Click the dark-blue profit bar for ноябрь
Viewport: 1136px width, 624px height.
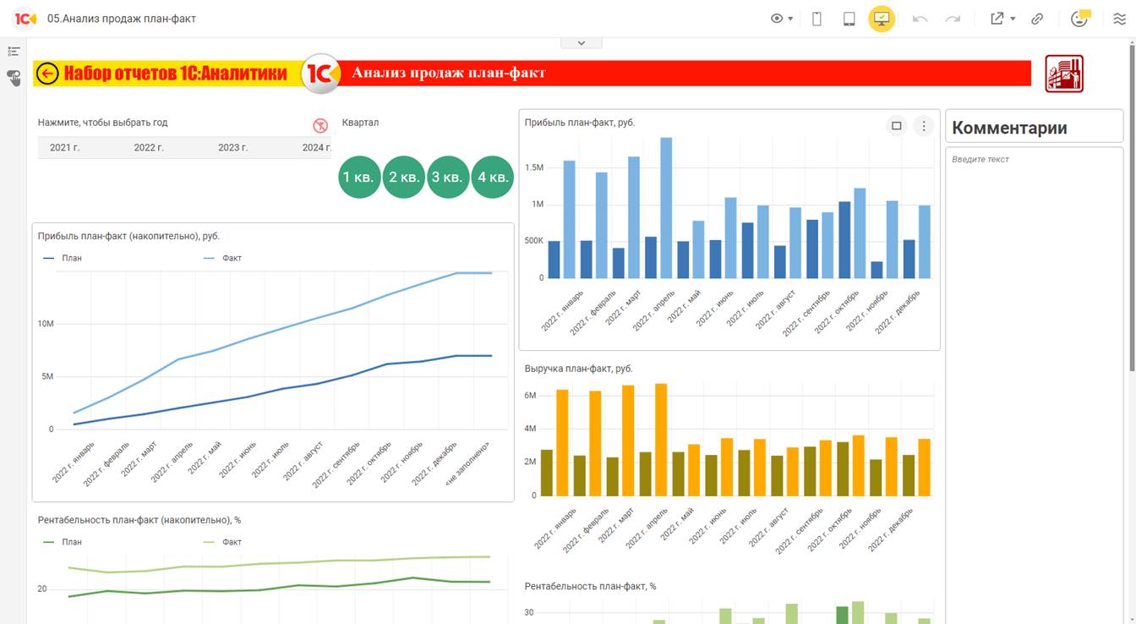(x=877, y=270)
